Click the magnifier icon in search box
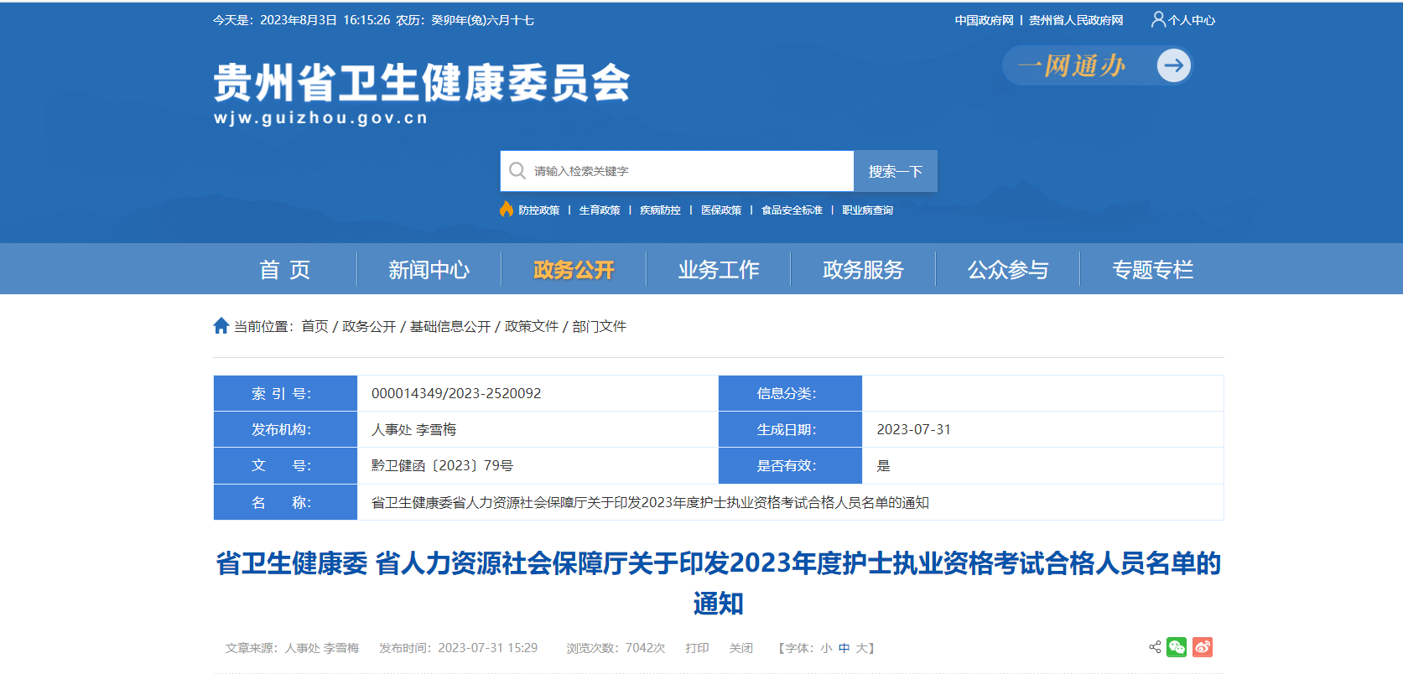1403x674 pixels. point(517,171)
